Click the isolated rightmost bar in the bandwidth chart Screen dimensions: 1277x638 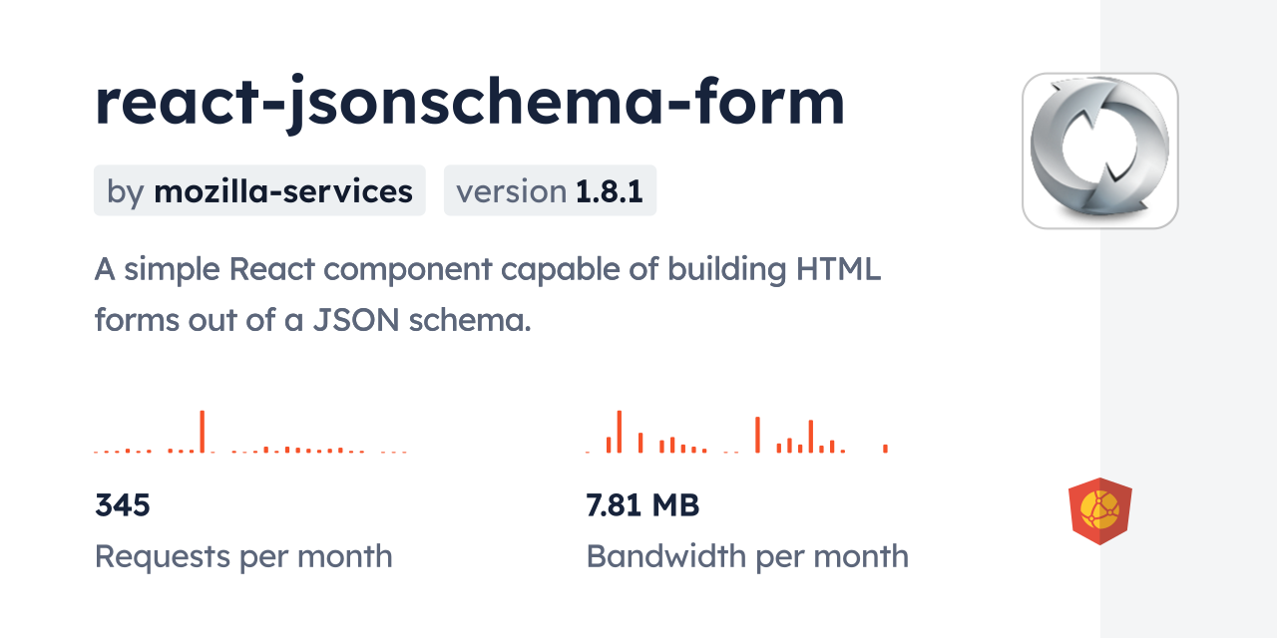point(885,449)
